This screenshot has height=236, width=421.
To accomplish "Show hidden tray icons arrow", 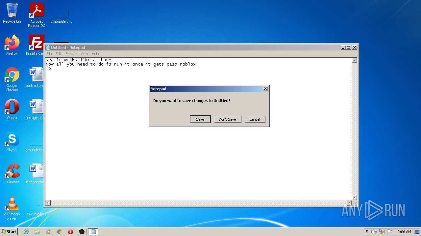I will pyautogui.click(x=367, y=232).
